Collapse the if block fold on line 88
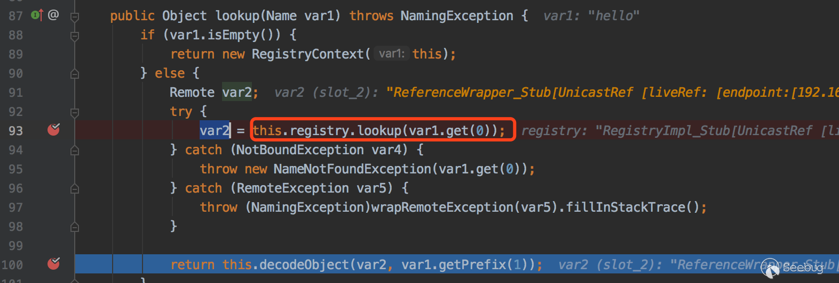This screenshot has width=839, height=283. 75,36
